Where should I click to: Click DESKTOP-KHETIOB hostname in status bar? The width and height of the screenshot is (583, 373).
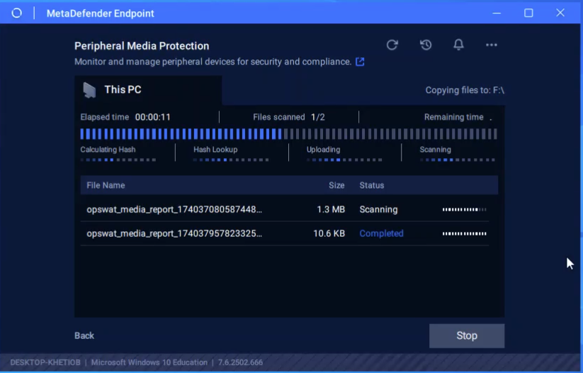45,362
